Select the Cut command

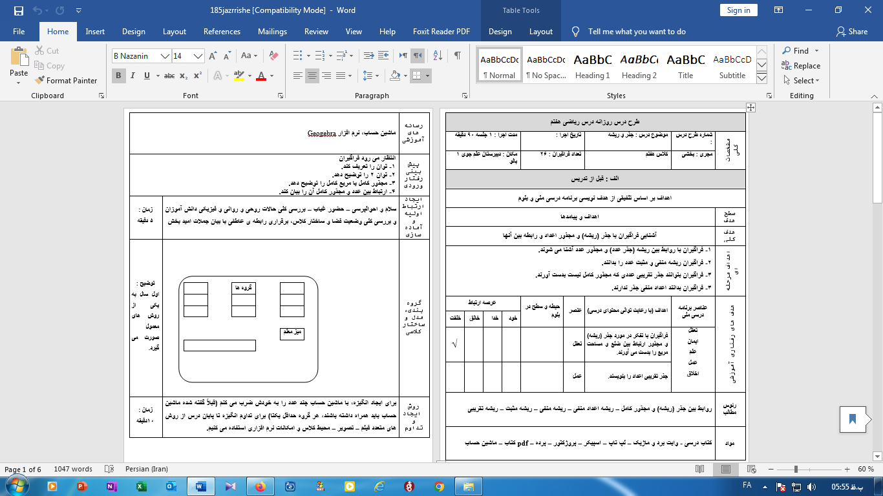46,51
